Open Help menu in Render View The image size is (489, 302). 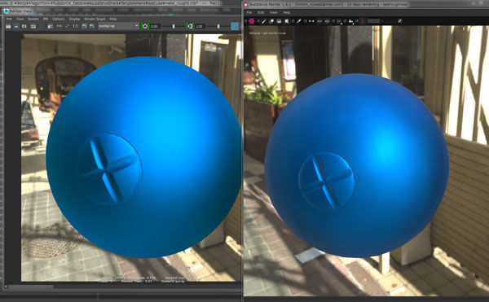[113, 19]
